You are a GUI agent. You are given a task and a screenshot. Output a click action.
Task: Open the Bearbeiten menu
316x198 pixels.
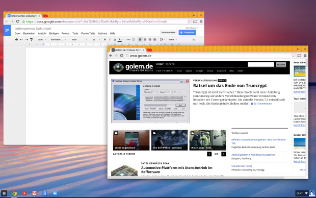tap(29, 34)
